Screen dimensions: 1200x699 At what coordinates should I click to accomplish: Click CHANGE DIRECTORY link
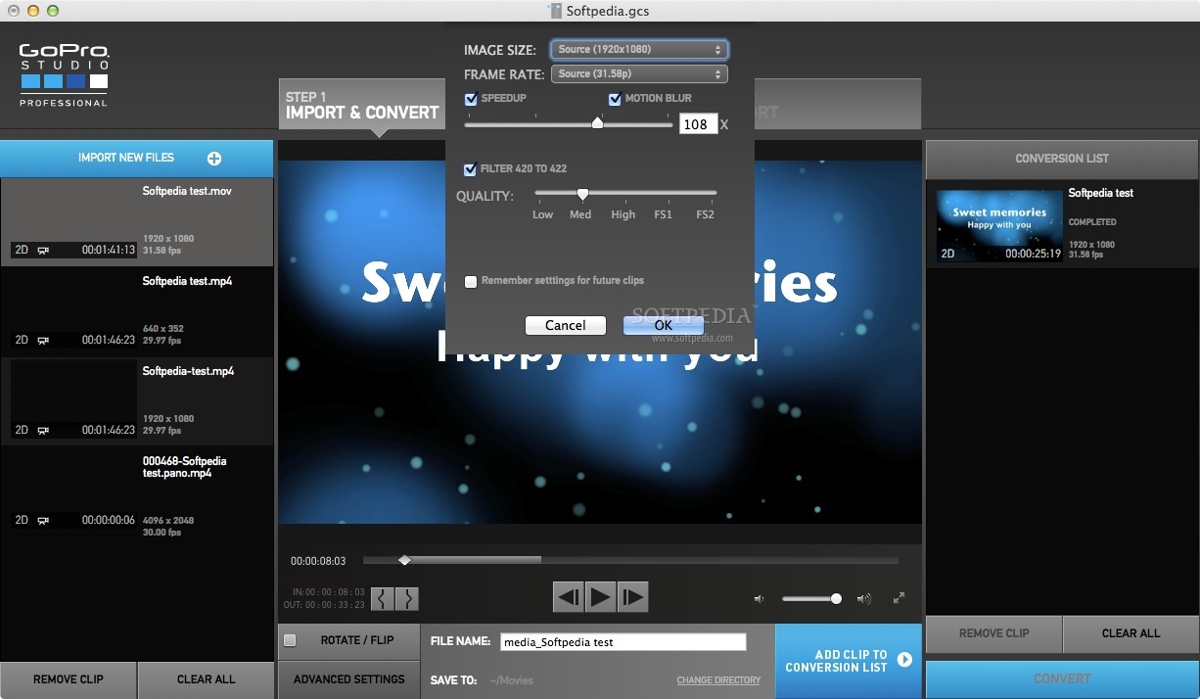(x=718, y=679)
